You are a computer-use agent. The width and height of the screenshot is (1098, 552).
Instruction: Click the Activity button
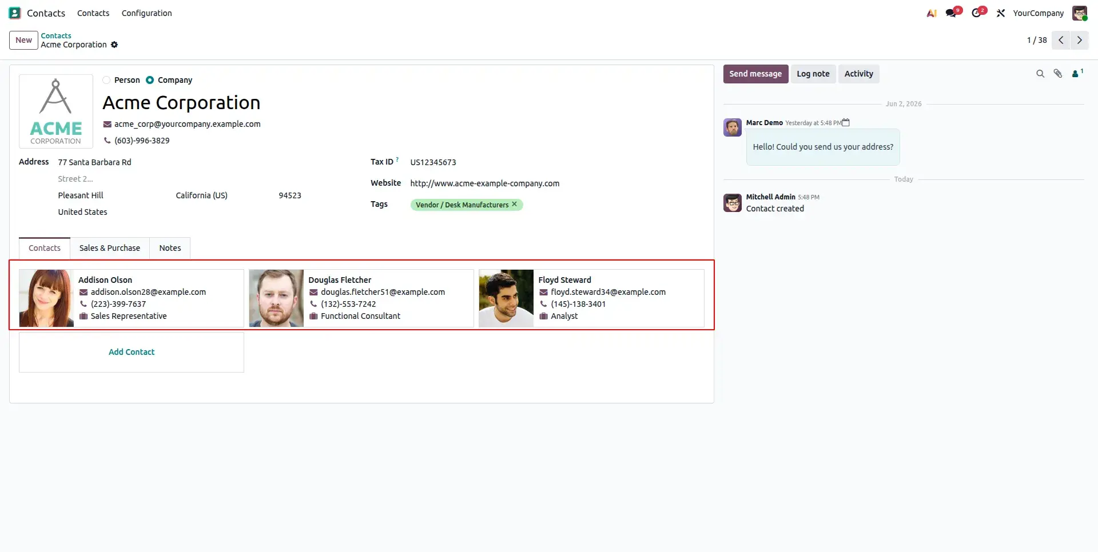click(x=859, y=74)
